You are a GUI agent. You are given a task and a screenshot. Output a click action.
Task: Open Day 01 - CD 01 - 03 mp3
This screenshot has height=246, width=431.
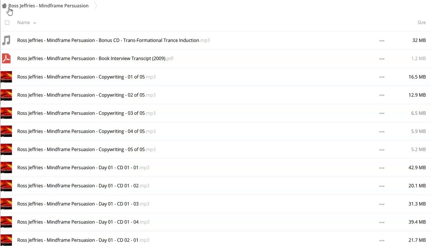83,204
